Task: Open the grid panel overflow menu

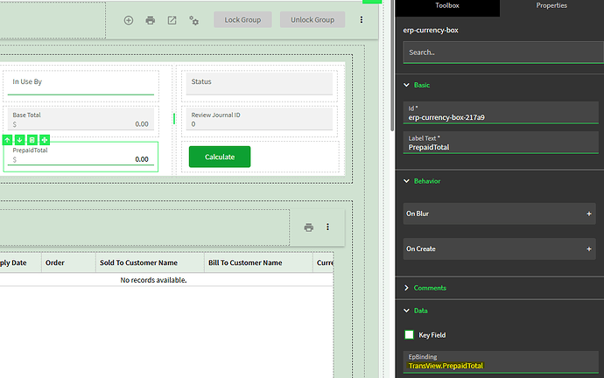Action: [x=327, y=227]
